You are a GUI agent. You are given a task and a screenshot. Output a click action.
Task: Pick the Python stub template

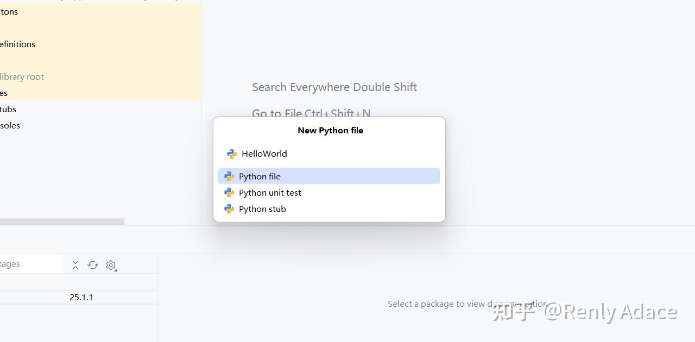(262, 209)
